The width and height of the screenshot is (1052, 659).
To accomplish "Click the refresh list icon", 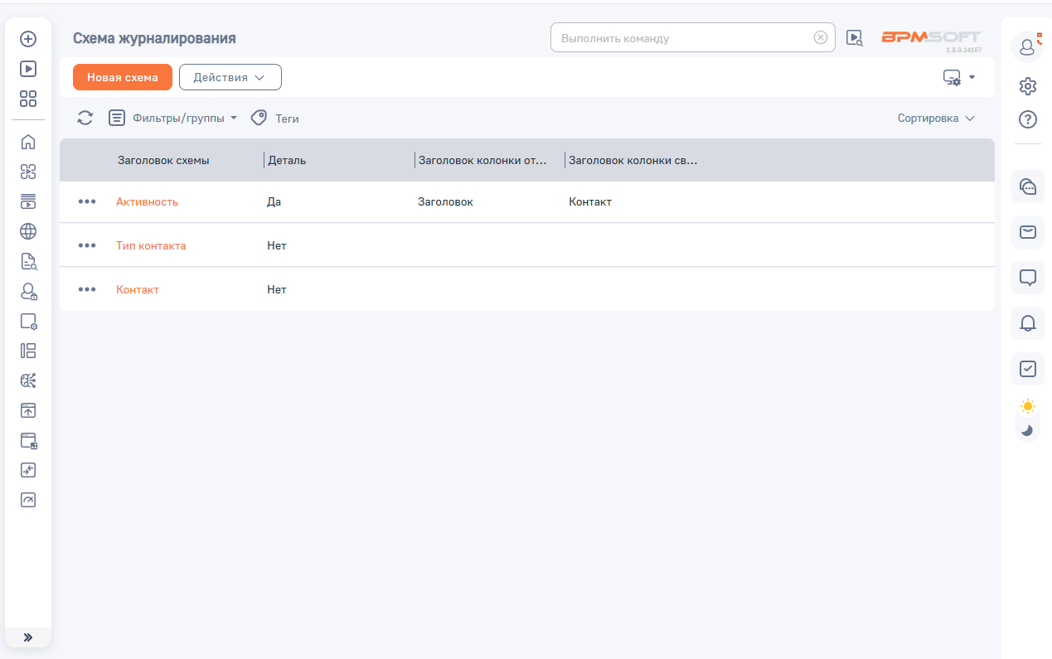I will click(x=85, y=119).
